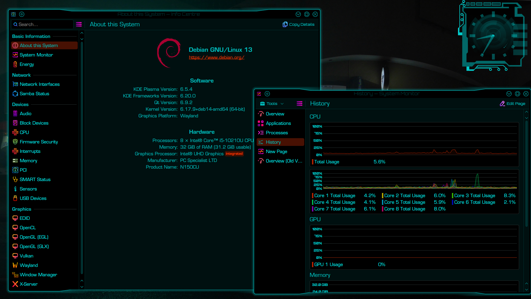Click the Debian swirl logo

[169, 53]
